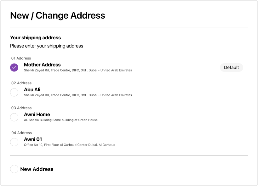This screenshot has height=186, width=258.
Task: Pick the Awni 01 address radio button
Action: (x=14, y=142)
